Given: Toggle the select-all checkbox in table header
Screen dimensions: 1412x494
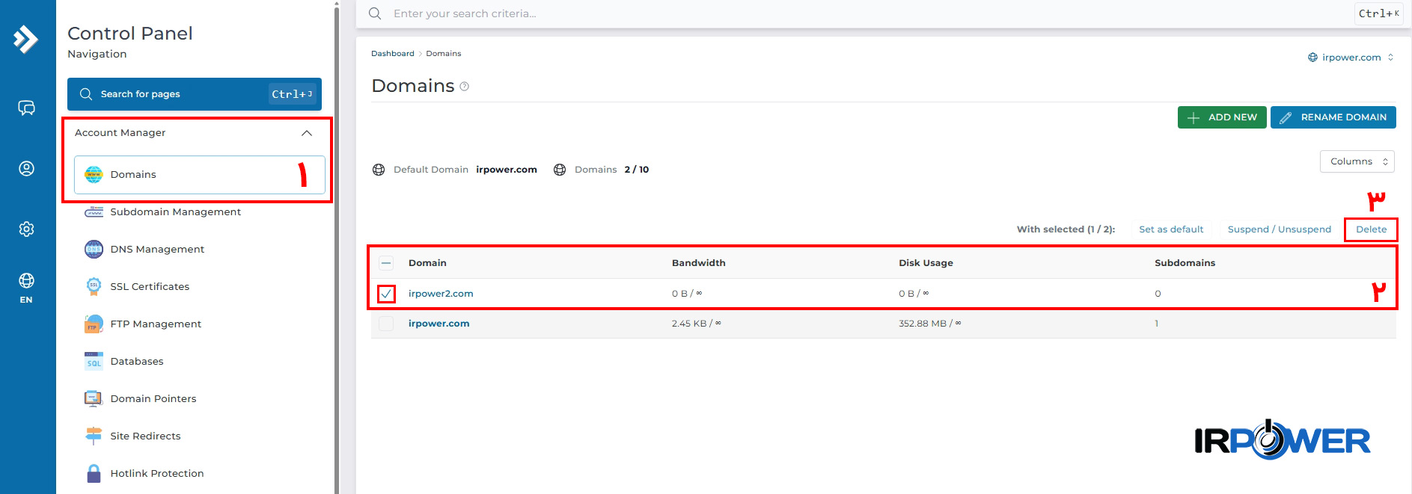Looking at the screenshot, I should [386, 263].
